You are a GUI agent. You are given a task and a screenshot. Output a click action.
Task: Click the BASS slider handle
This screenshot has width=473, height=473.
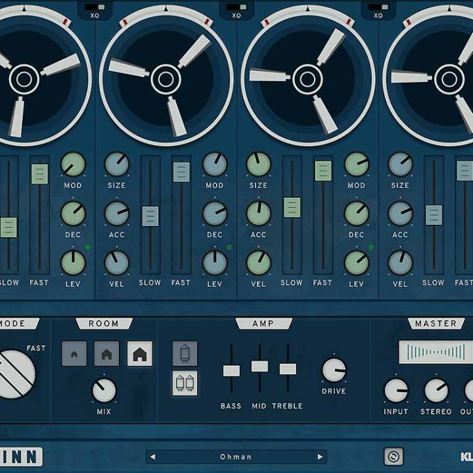click(232, 371)
